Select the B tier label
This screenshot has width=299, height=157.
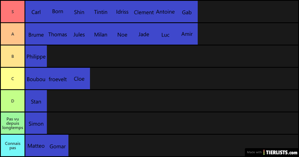tap(13, 56)
